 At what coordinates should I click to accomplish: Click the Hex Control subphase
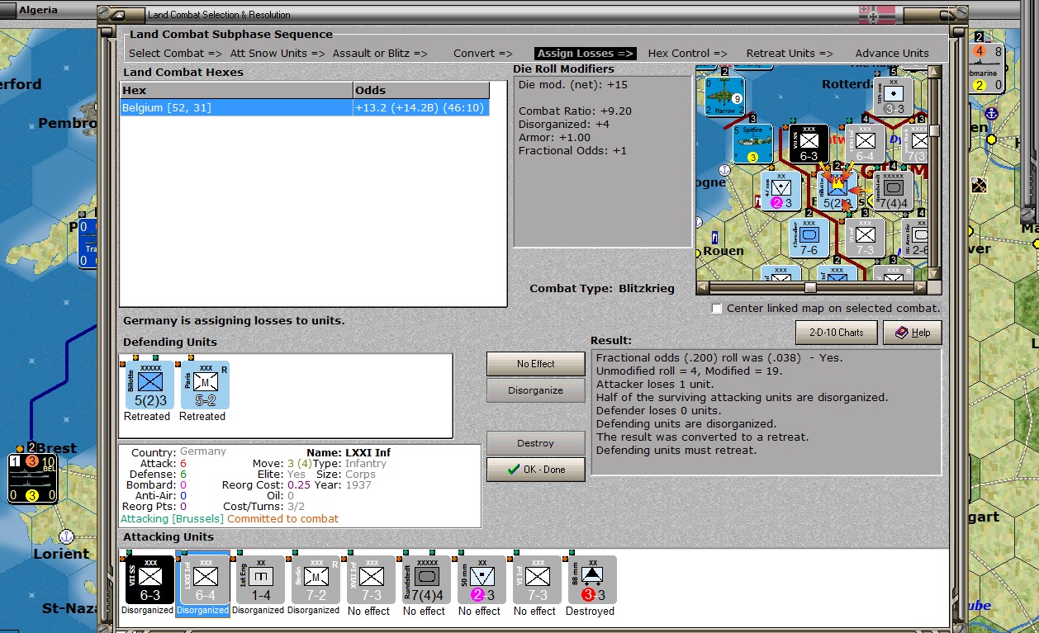(687, 54)
